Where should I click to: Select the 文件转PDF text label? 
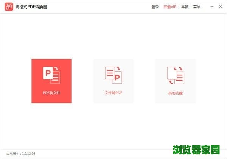pyautogui.click(x=113, y=93)
